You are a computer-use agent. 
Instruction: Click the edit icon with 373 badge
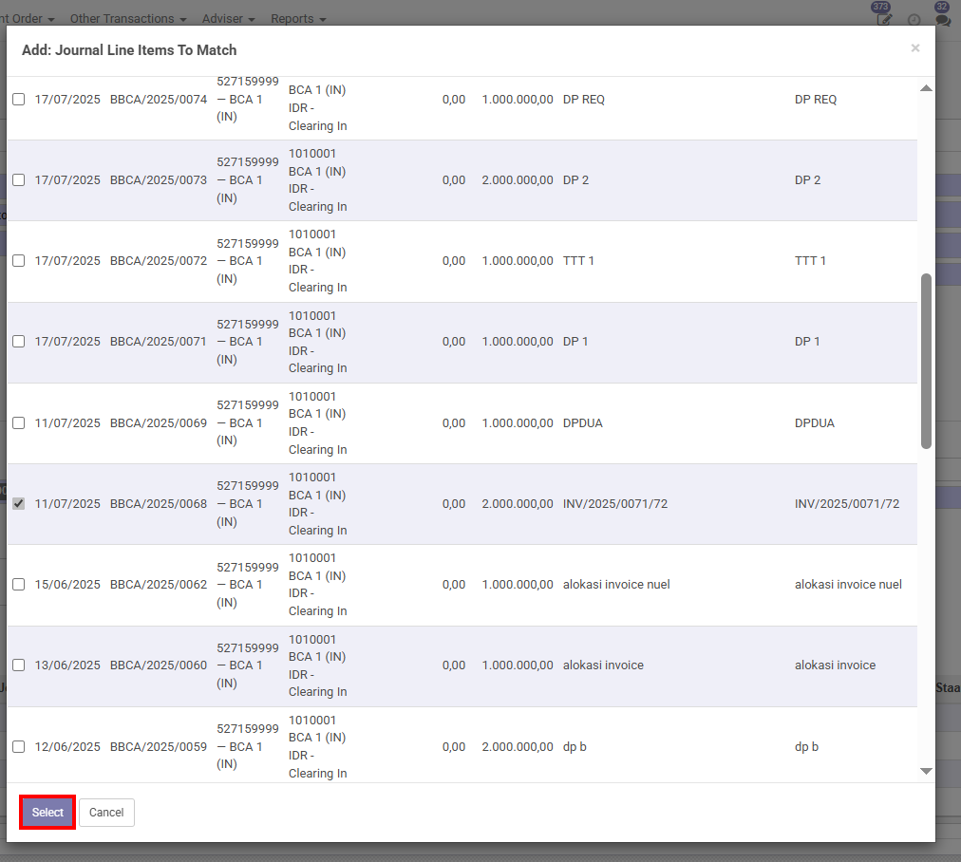coord(883,18)
